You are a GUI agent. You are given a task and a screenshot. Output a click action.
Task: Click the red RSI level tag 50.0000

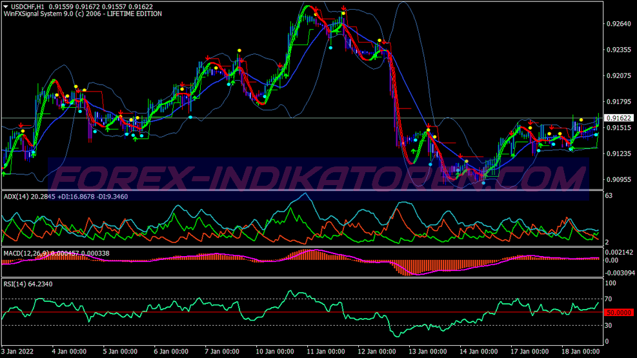(619, 313)
